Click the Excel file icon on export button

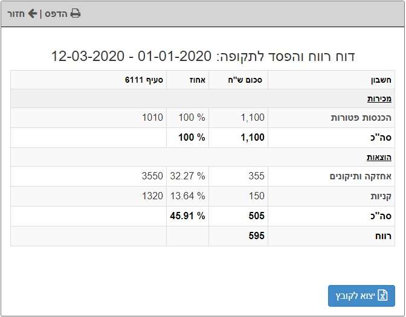coord(382,295)
